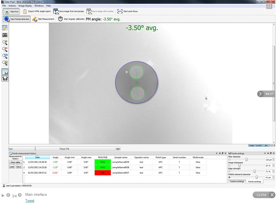Toggle the overlay display button
This screenshot has width=280, height=212.
tap(259, 145)
